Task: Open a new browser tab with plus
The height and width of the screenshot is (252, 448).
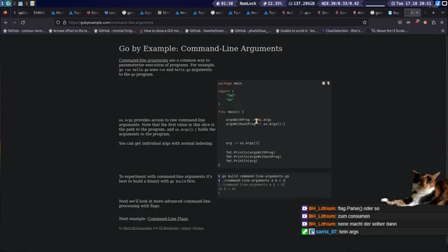Action: [x=433, y=12]
